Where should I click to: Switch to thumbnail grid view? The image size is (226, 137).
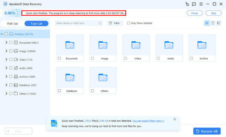point(207,23)
